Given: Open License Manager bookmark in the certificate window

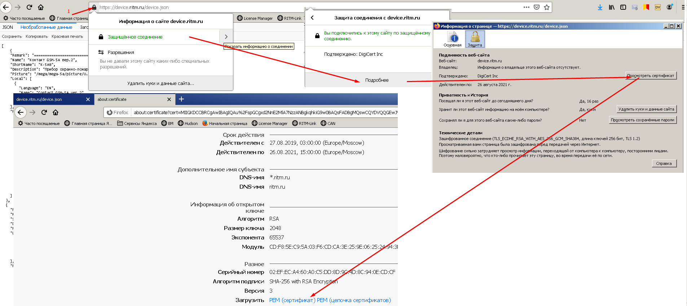Looking at the screenshot, I should pyautogui.click(x=270, y=123).
